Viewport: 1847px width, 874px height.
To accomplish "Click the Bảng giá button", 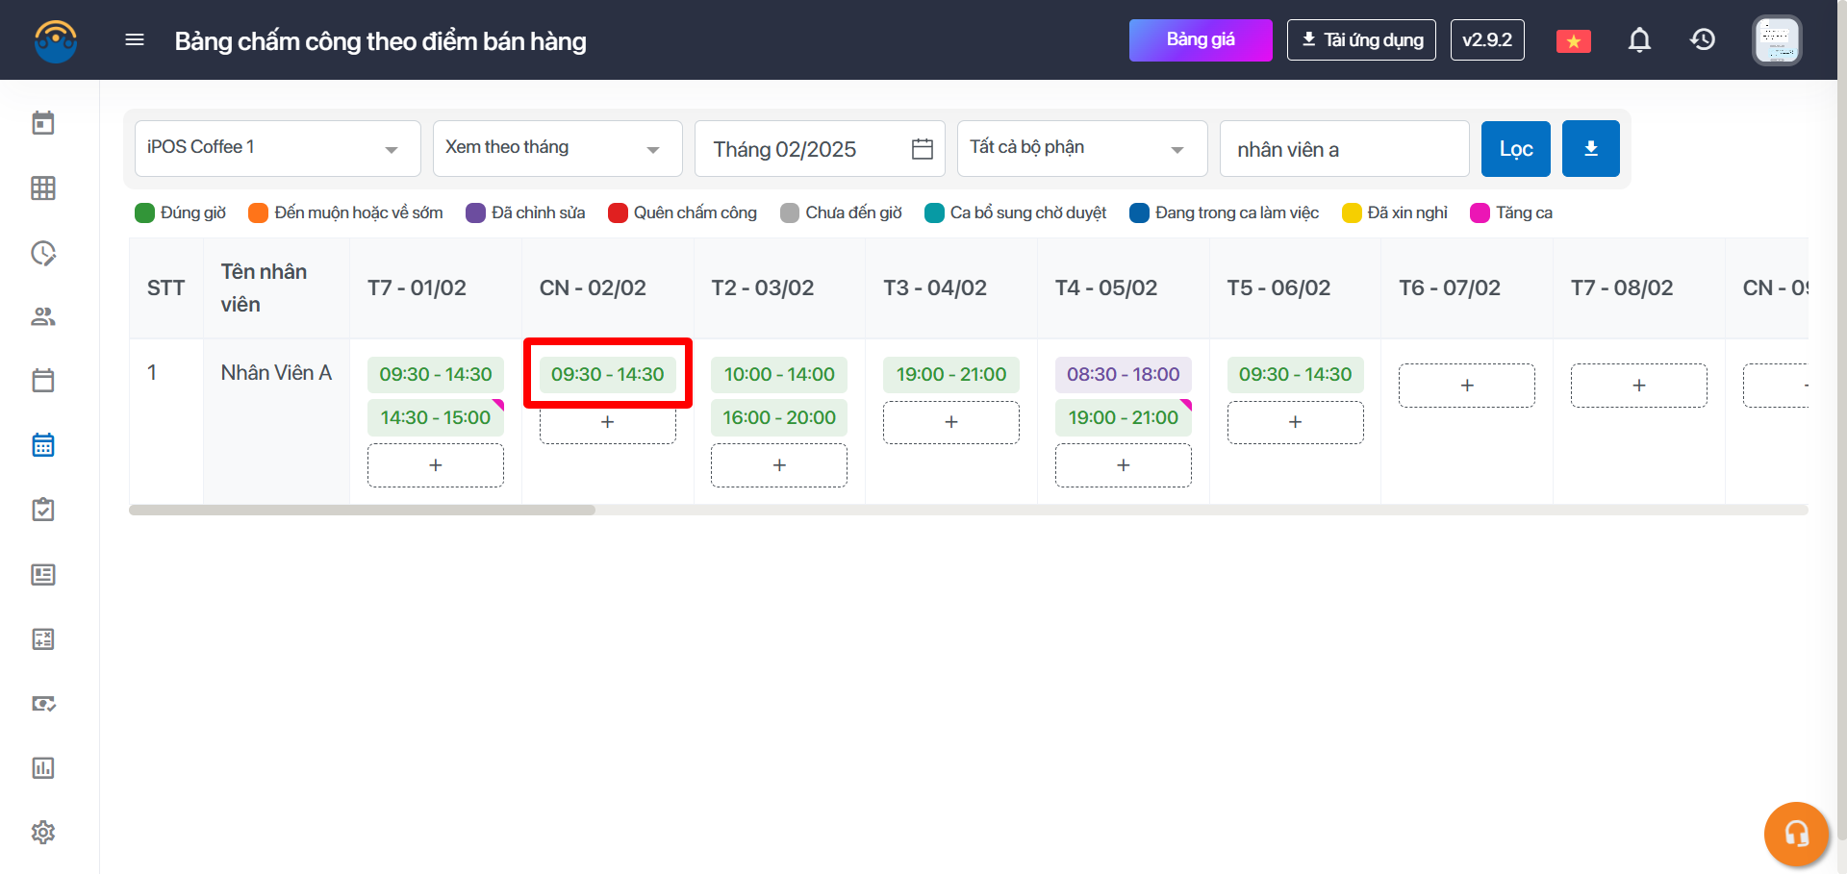I will pos(1200,39).
